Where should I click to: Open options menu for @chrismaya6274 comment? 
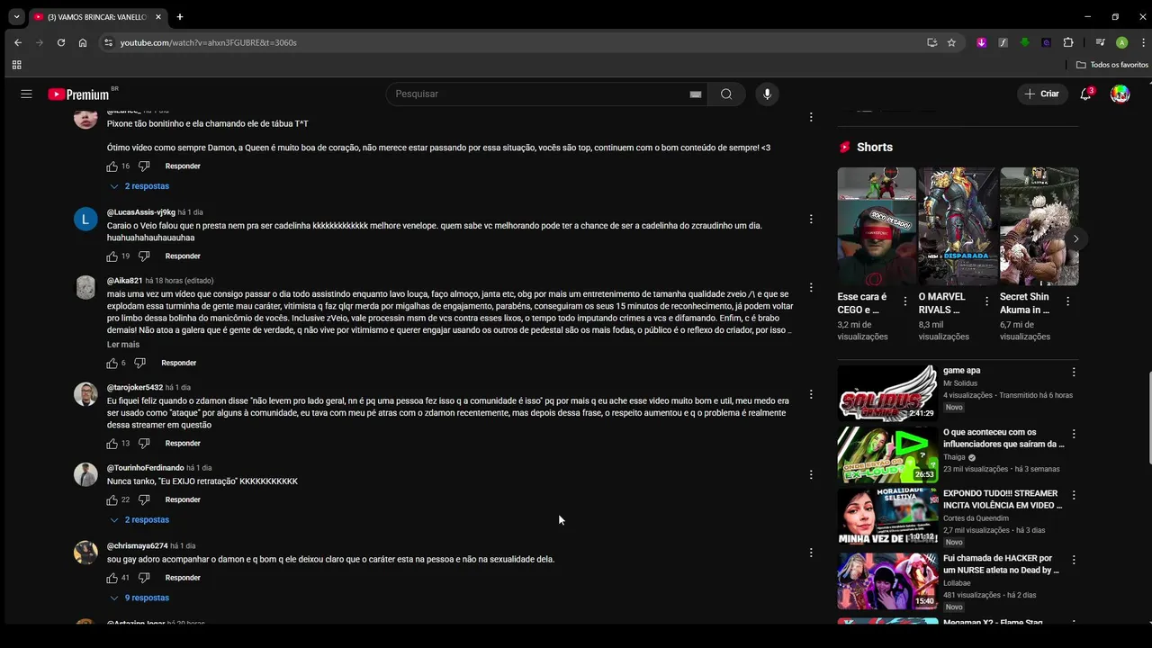click(811, 553)
